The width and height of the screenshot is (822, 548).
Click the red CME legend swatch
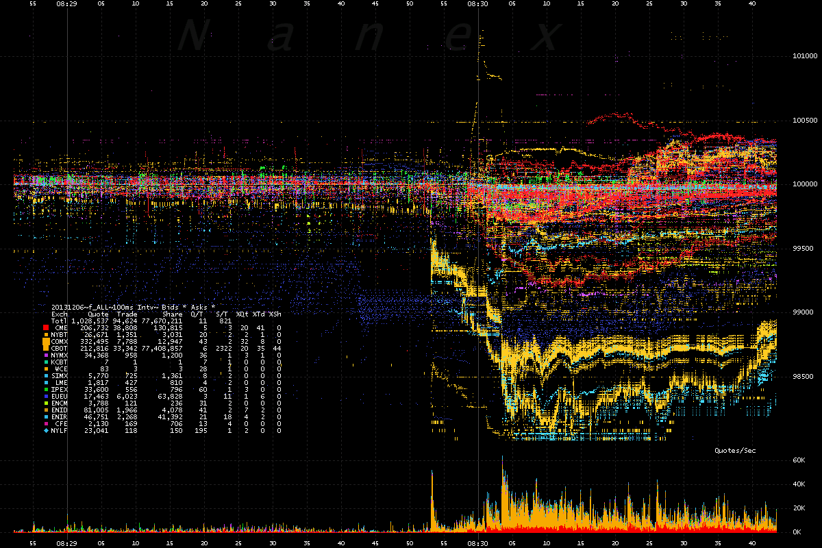[x=46, y=328]
